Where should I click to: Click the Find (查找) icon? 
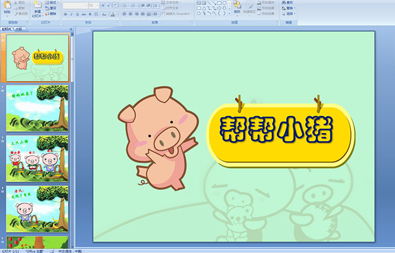(288, 2)
